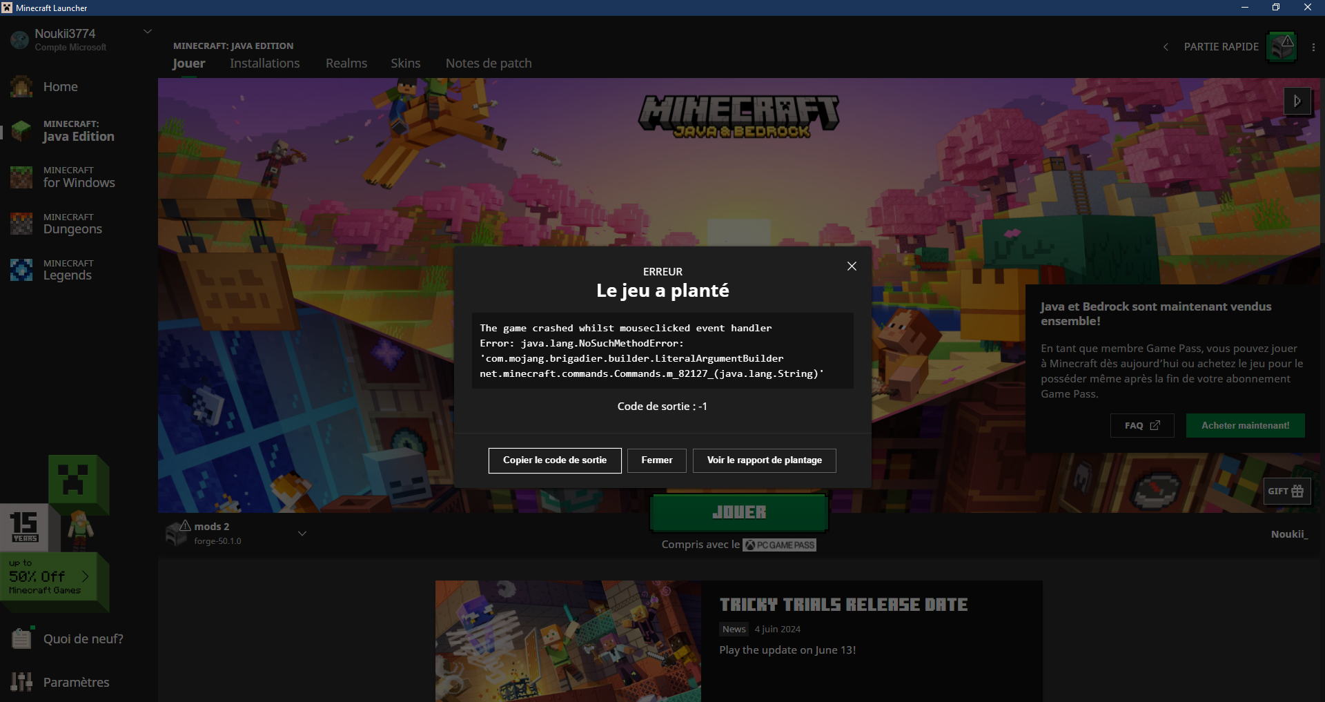Open the Tricky Trials Release Date headline
This screenshot has height=702, width=1325.
843,605
